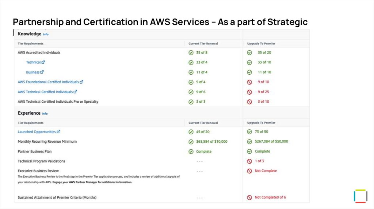Click red blocked icon beside 3 of 10
Screen dimensions: 374x209
pos(249,102)
